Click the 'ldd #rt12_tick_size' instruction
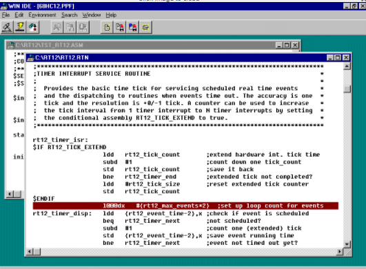This screenshot has height=269, width=366. (141, 184)
